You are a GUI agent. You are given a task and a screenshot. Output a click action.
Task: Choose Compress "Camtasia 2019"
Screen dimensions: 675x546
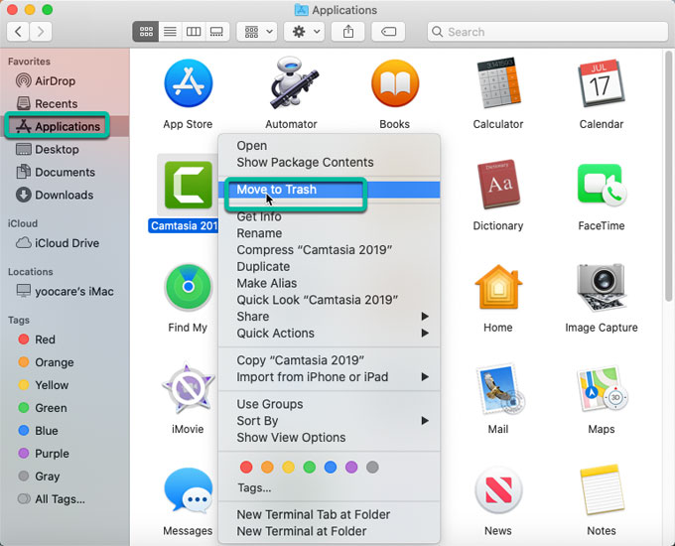[x=329, y=250]
